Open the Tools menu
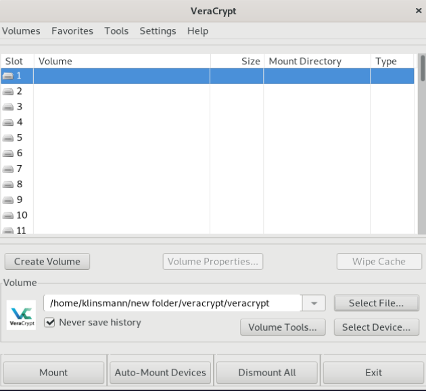Screen dimensions: 426x391 (x=116, y=31)
